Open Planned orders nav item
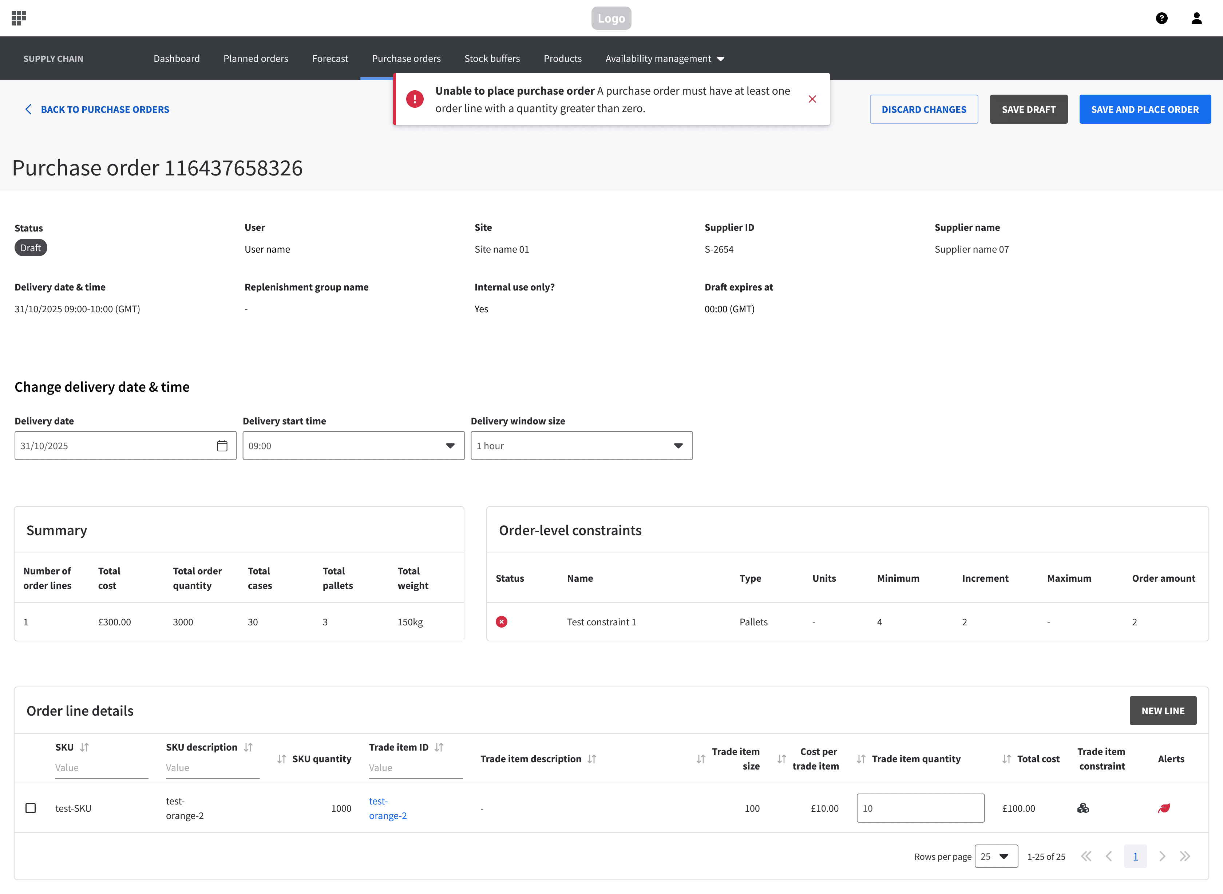 (x=256, y=59)
